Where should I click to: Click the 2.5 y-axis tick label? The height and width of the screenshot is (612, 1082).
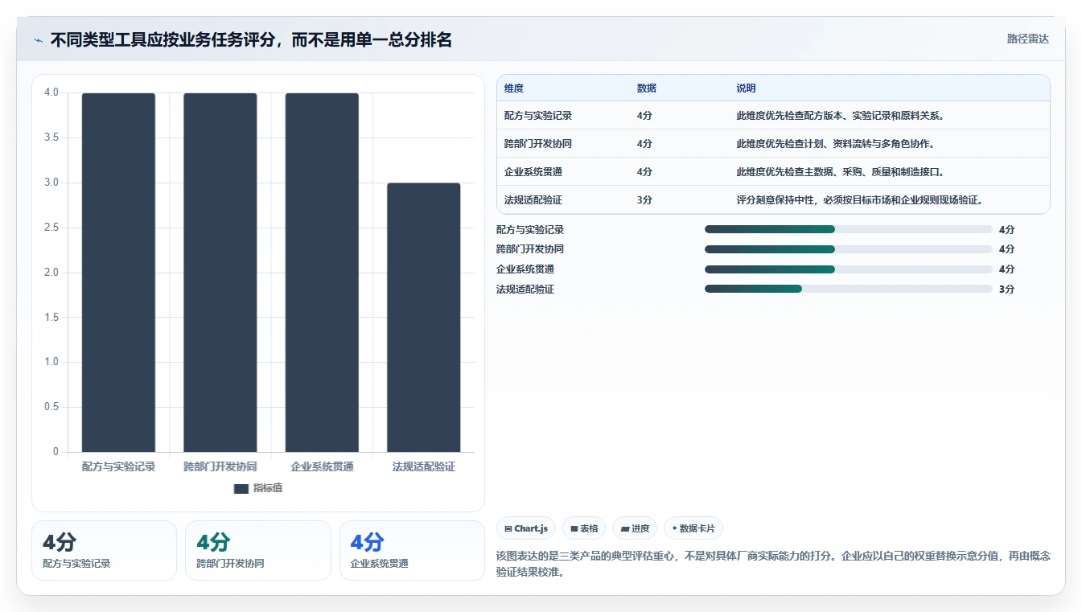[51, 228]
